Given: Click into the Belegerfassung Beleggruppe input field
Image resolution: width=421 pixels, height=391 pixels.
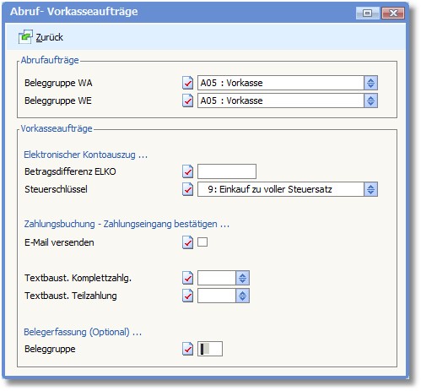Looking at the screenshot, I should (210, 349).
